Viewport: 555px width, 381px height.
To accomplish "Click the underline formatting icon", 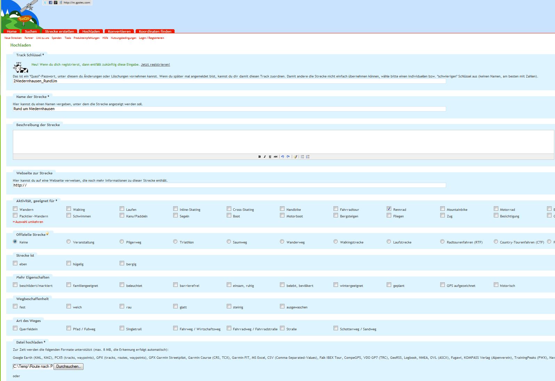I will [x=270, y=157].
